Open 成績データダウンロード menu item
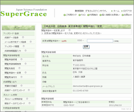The width and height of the screenshot is (134, 112). click(15, 90)
